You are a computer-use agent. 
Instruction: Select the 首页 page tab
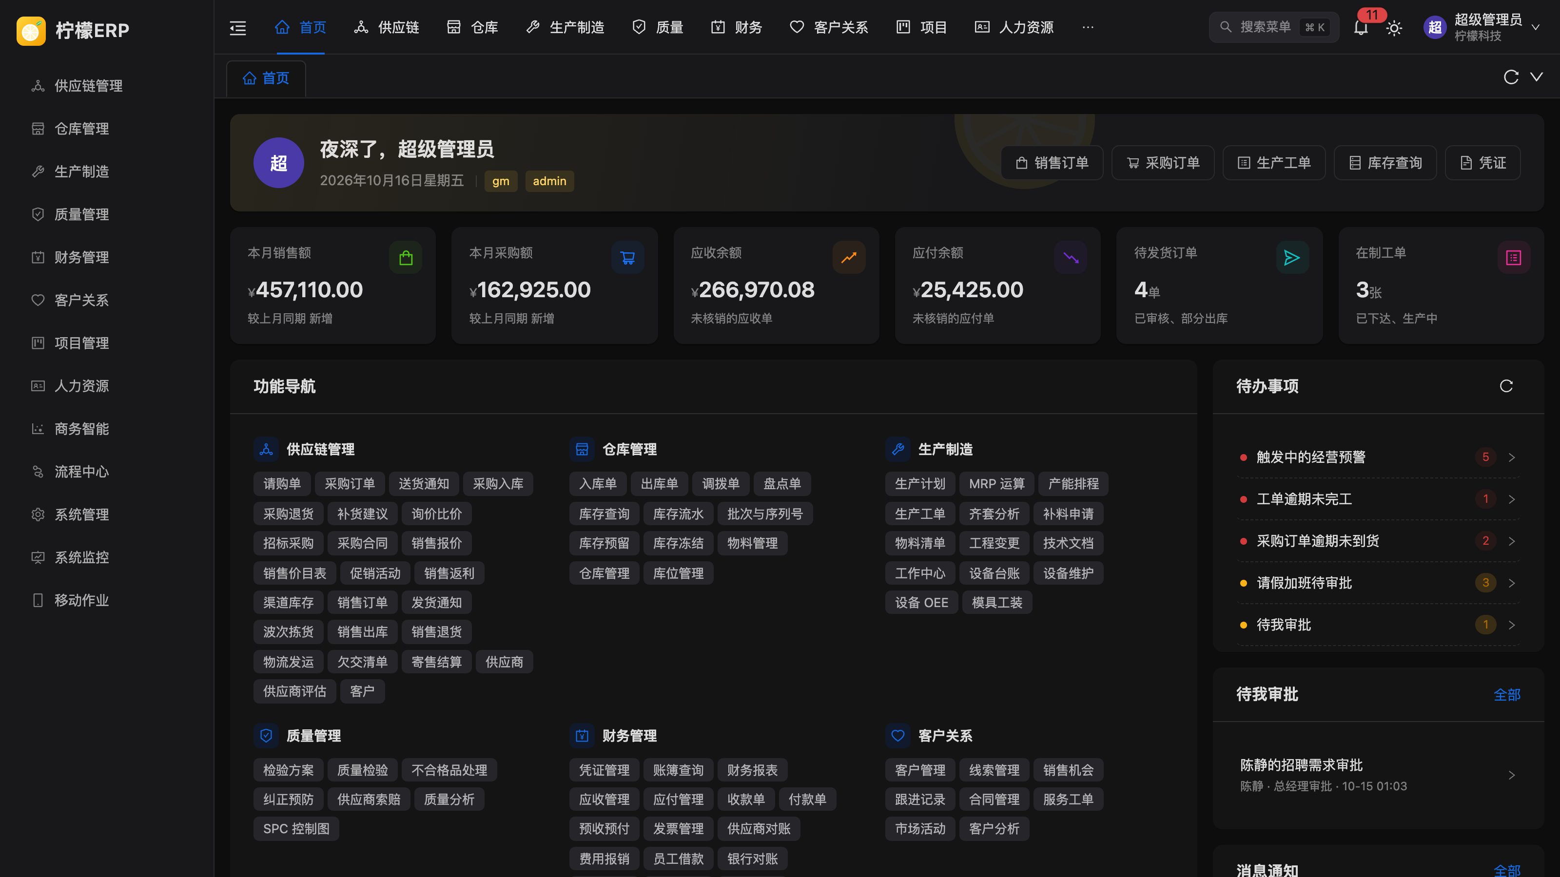coord(266,78)
